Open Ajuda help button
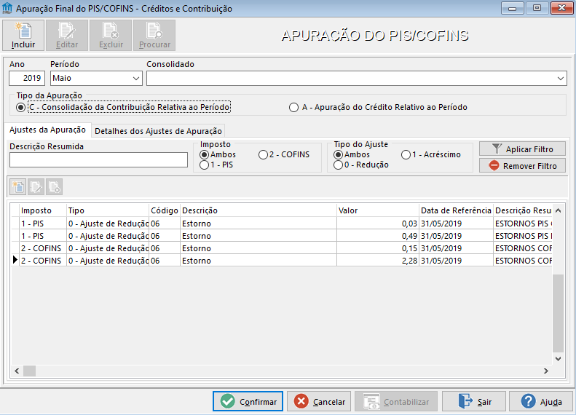 tap(541, 401)
